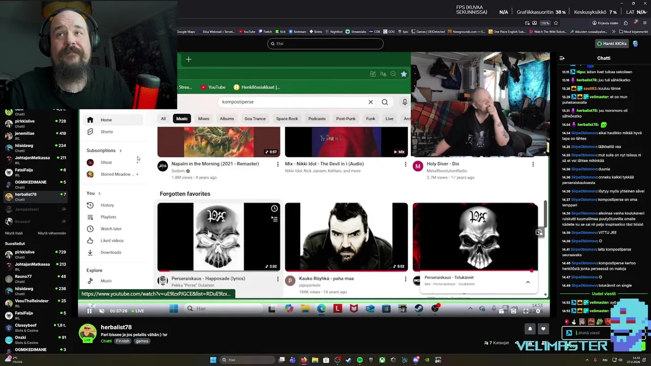The image size is (651, 366).
Task: Open the 110 % zoom reset button
Action: (545, 23)
